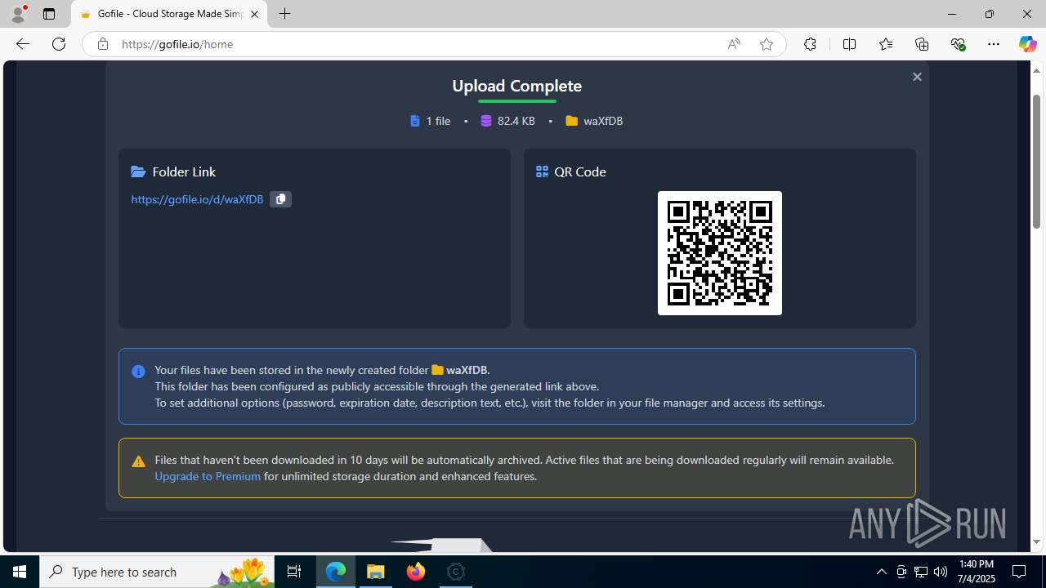Image resolution: width=1046 pixels, height=588 pixels.
Task: Click the blue info icon in notice
Action: click(138, 372)
